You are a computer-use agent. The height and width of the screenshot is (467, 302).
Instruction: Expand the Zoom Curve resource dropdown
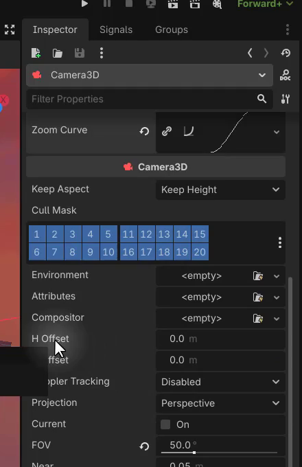(x=277, y=132)
